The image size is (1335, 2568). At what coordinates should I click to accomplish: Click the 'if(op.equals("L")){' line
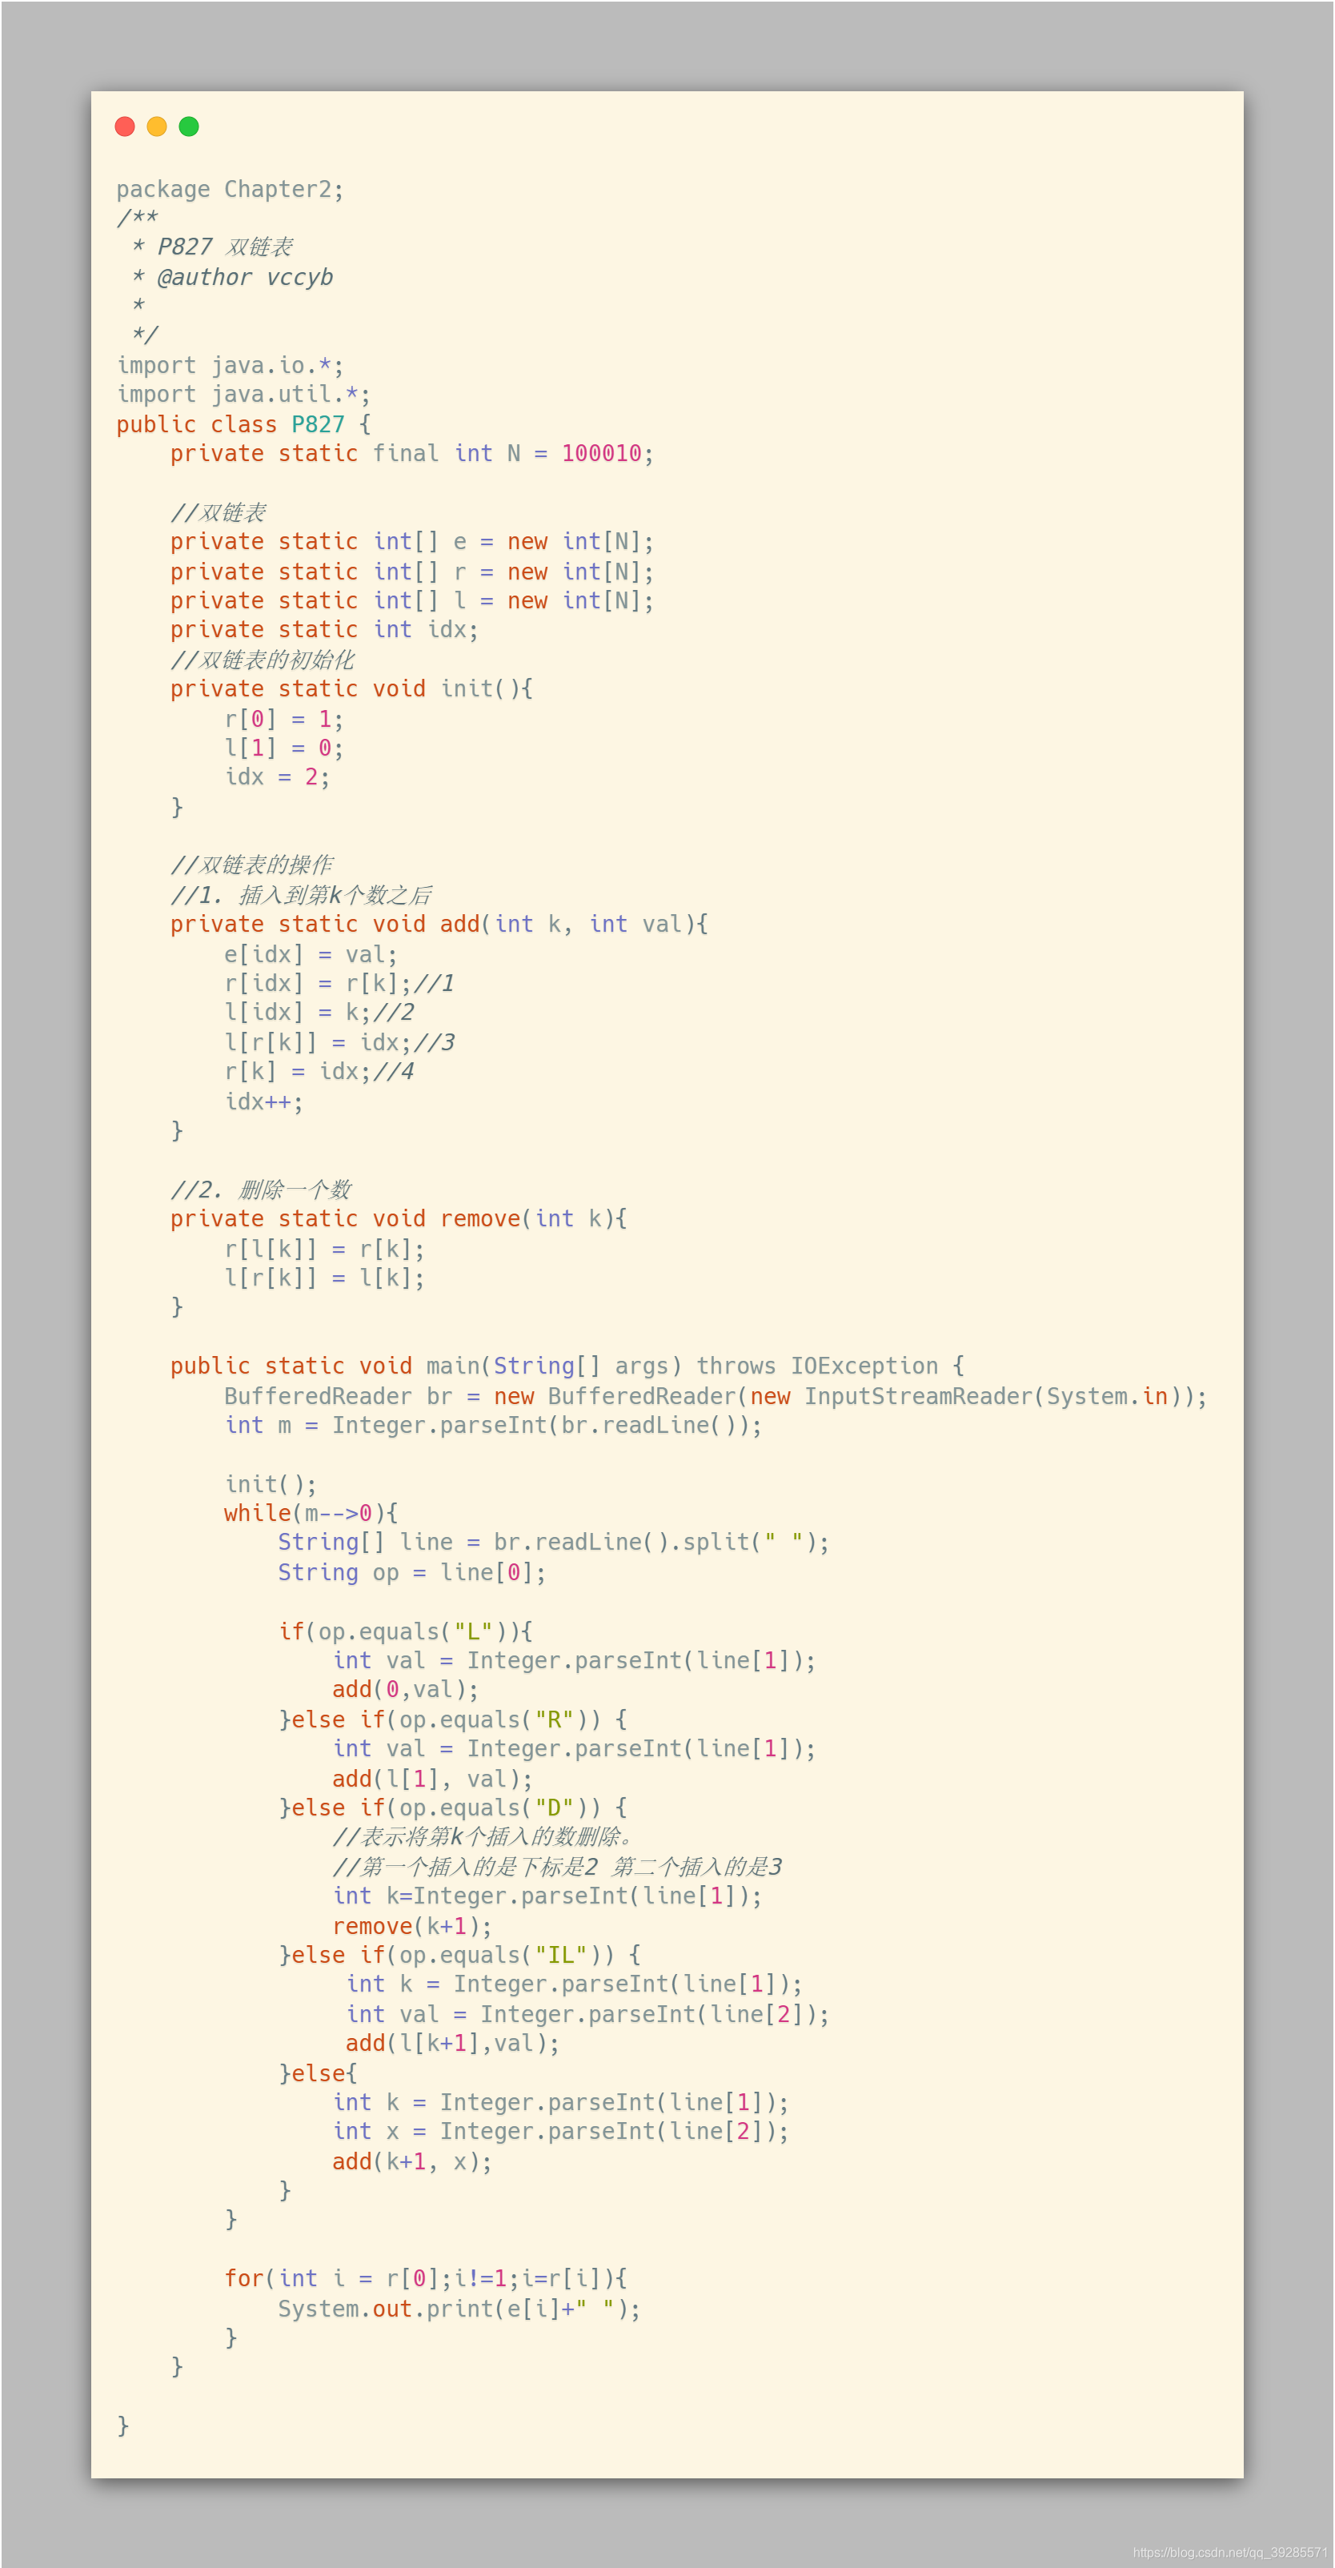coord(405,1631)
